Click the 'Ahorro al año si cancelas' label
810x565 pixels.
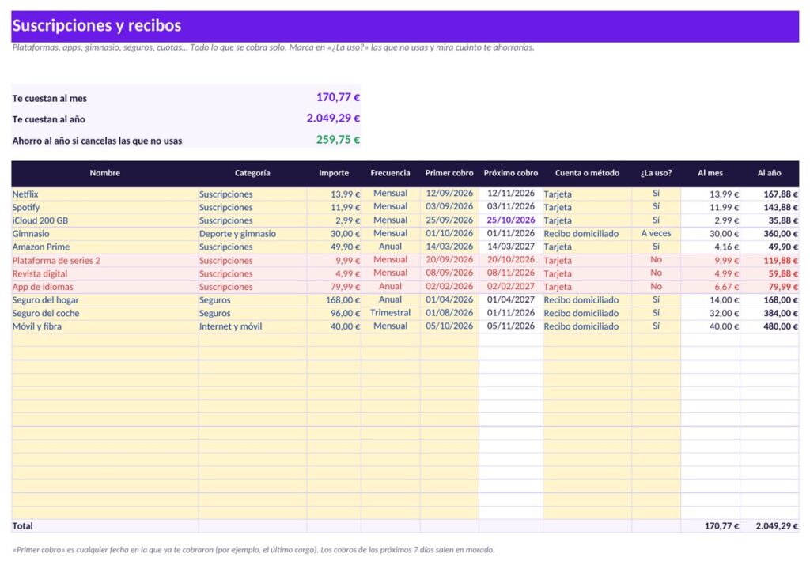(97, 141)
